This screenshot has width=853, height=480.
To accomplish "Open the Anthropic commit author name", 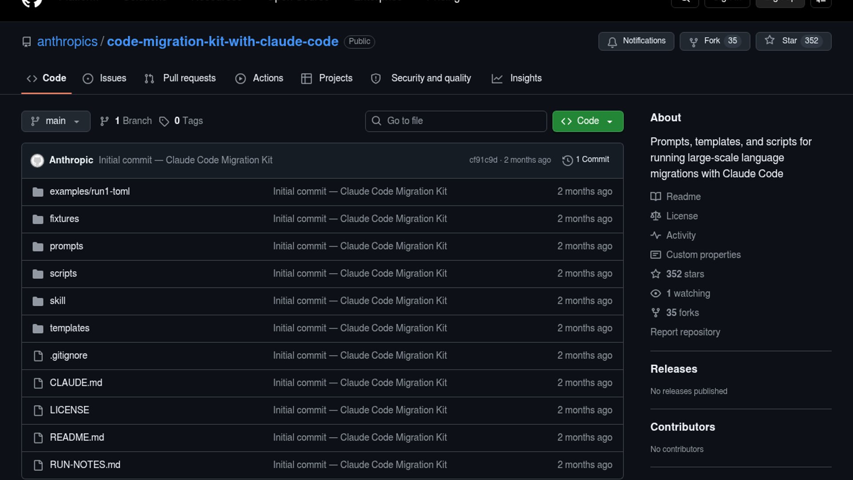I will coord(71,160).
